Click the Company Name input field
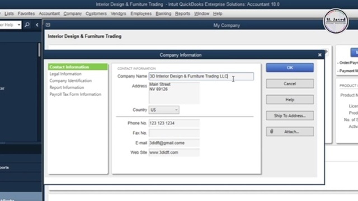Image resolution: width=358 pixels, height=201 pixels. click(x=201, y=76)
